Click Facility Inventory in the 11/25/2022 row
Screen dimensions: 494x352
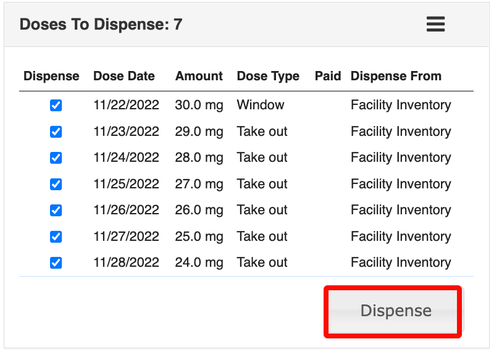click(401, 184)
